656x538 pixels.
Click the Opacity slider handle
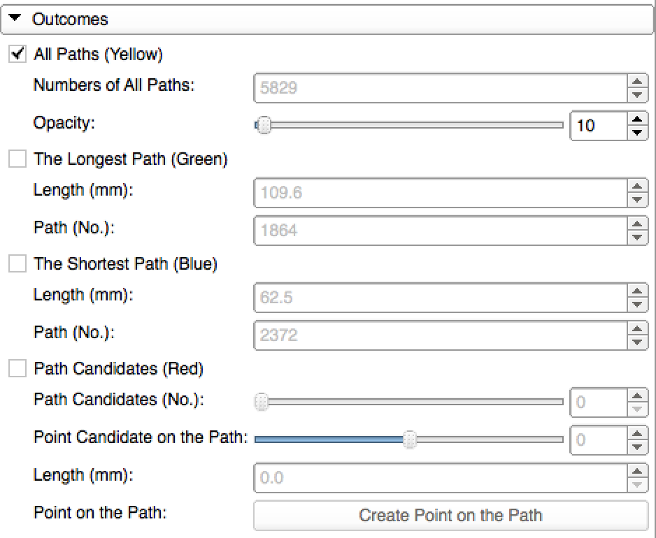pyautogui.click(x=264, y=126)
